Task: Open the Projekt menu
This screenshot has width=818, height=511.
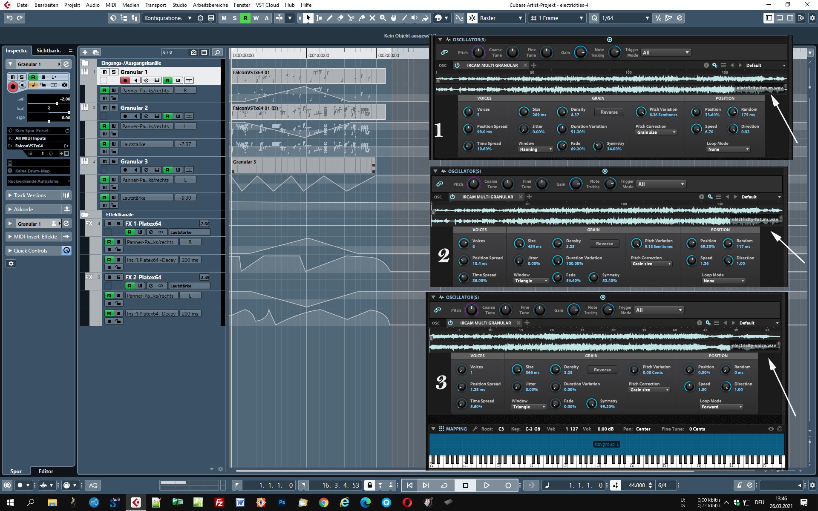Action: click(72, 5)
